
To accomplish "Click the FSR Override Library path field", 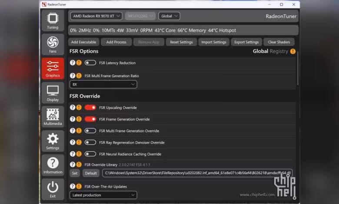I will click(x=197, y=173).
